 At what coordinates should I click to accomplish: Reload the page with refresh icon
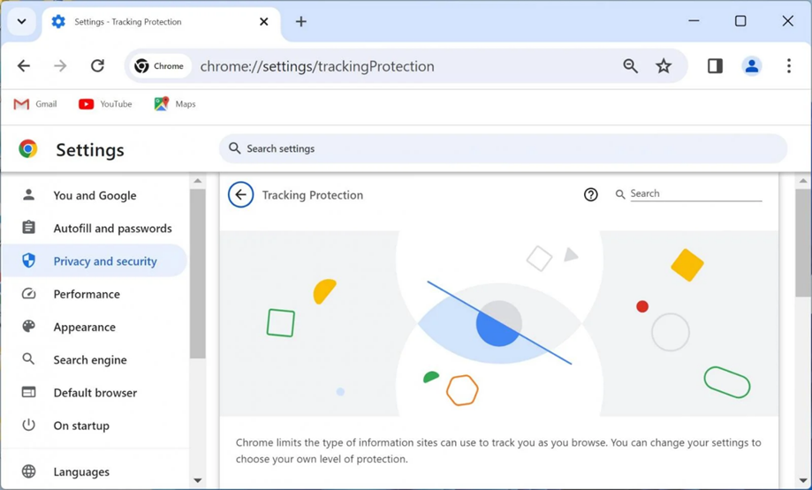[x=97, y=66]
